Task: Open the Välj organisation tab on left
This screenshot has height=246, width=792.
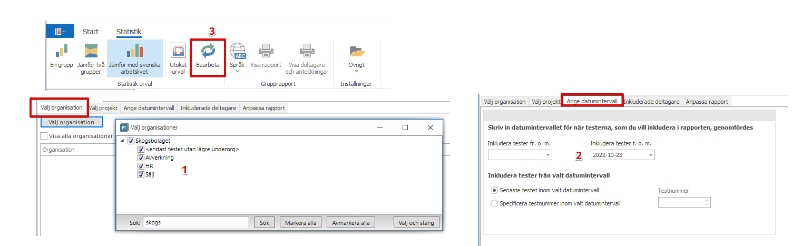Action: tap(62, 107)
